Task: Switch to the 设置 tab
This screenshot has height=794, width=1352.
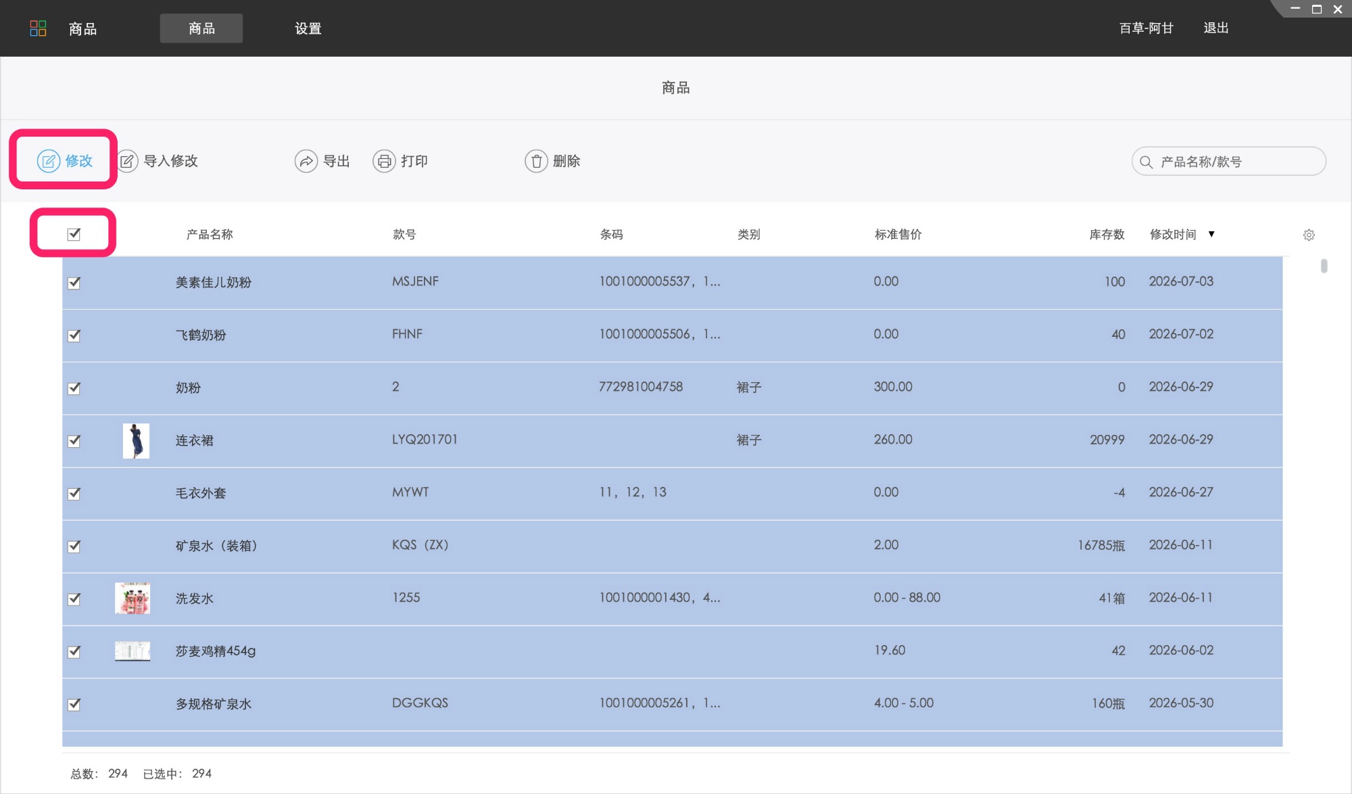Action: pyautogui.click(x=308, y=28)
